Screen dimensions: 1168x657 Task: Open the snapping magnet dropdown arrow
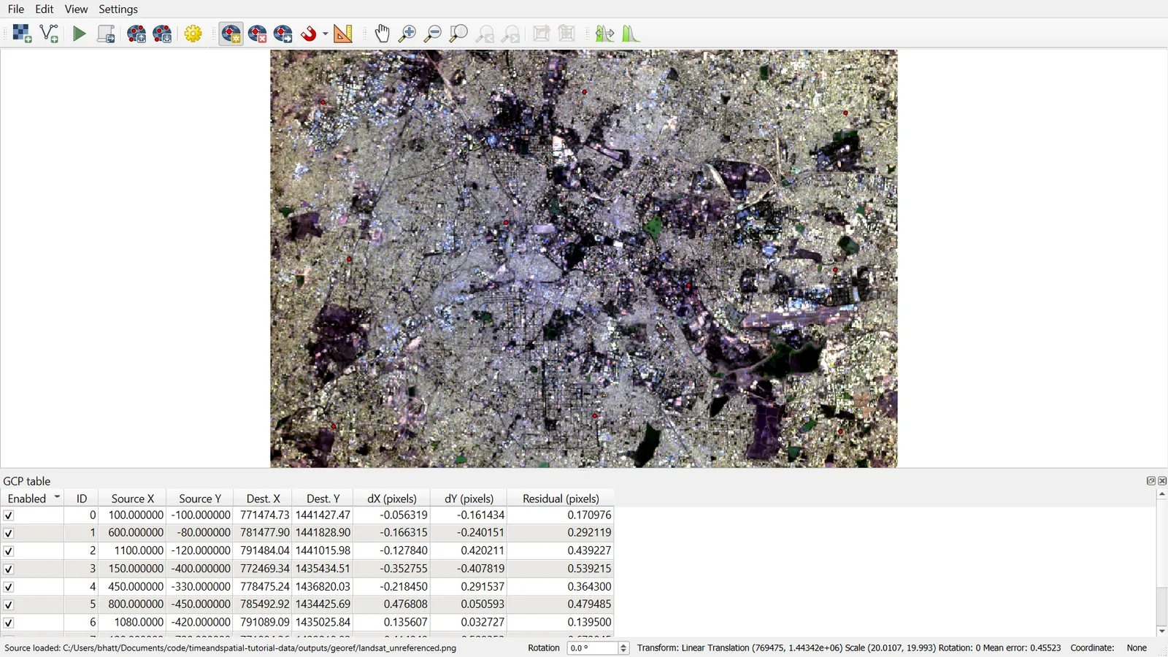point(325,34)
